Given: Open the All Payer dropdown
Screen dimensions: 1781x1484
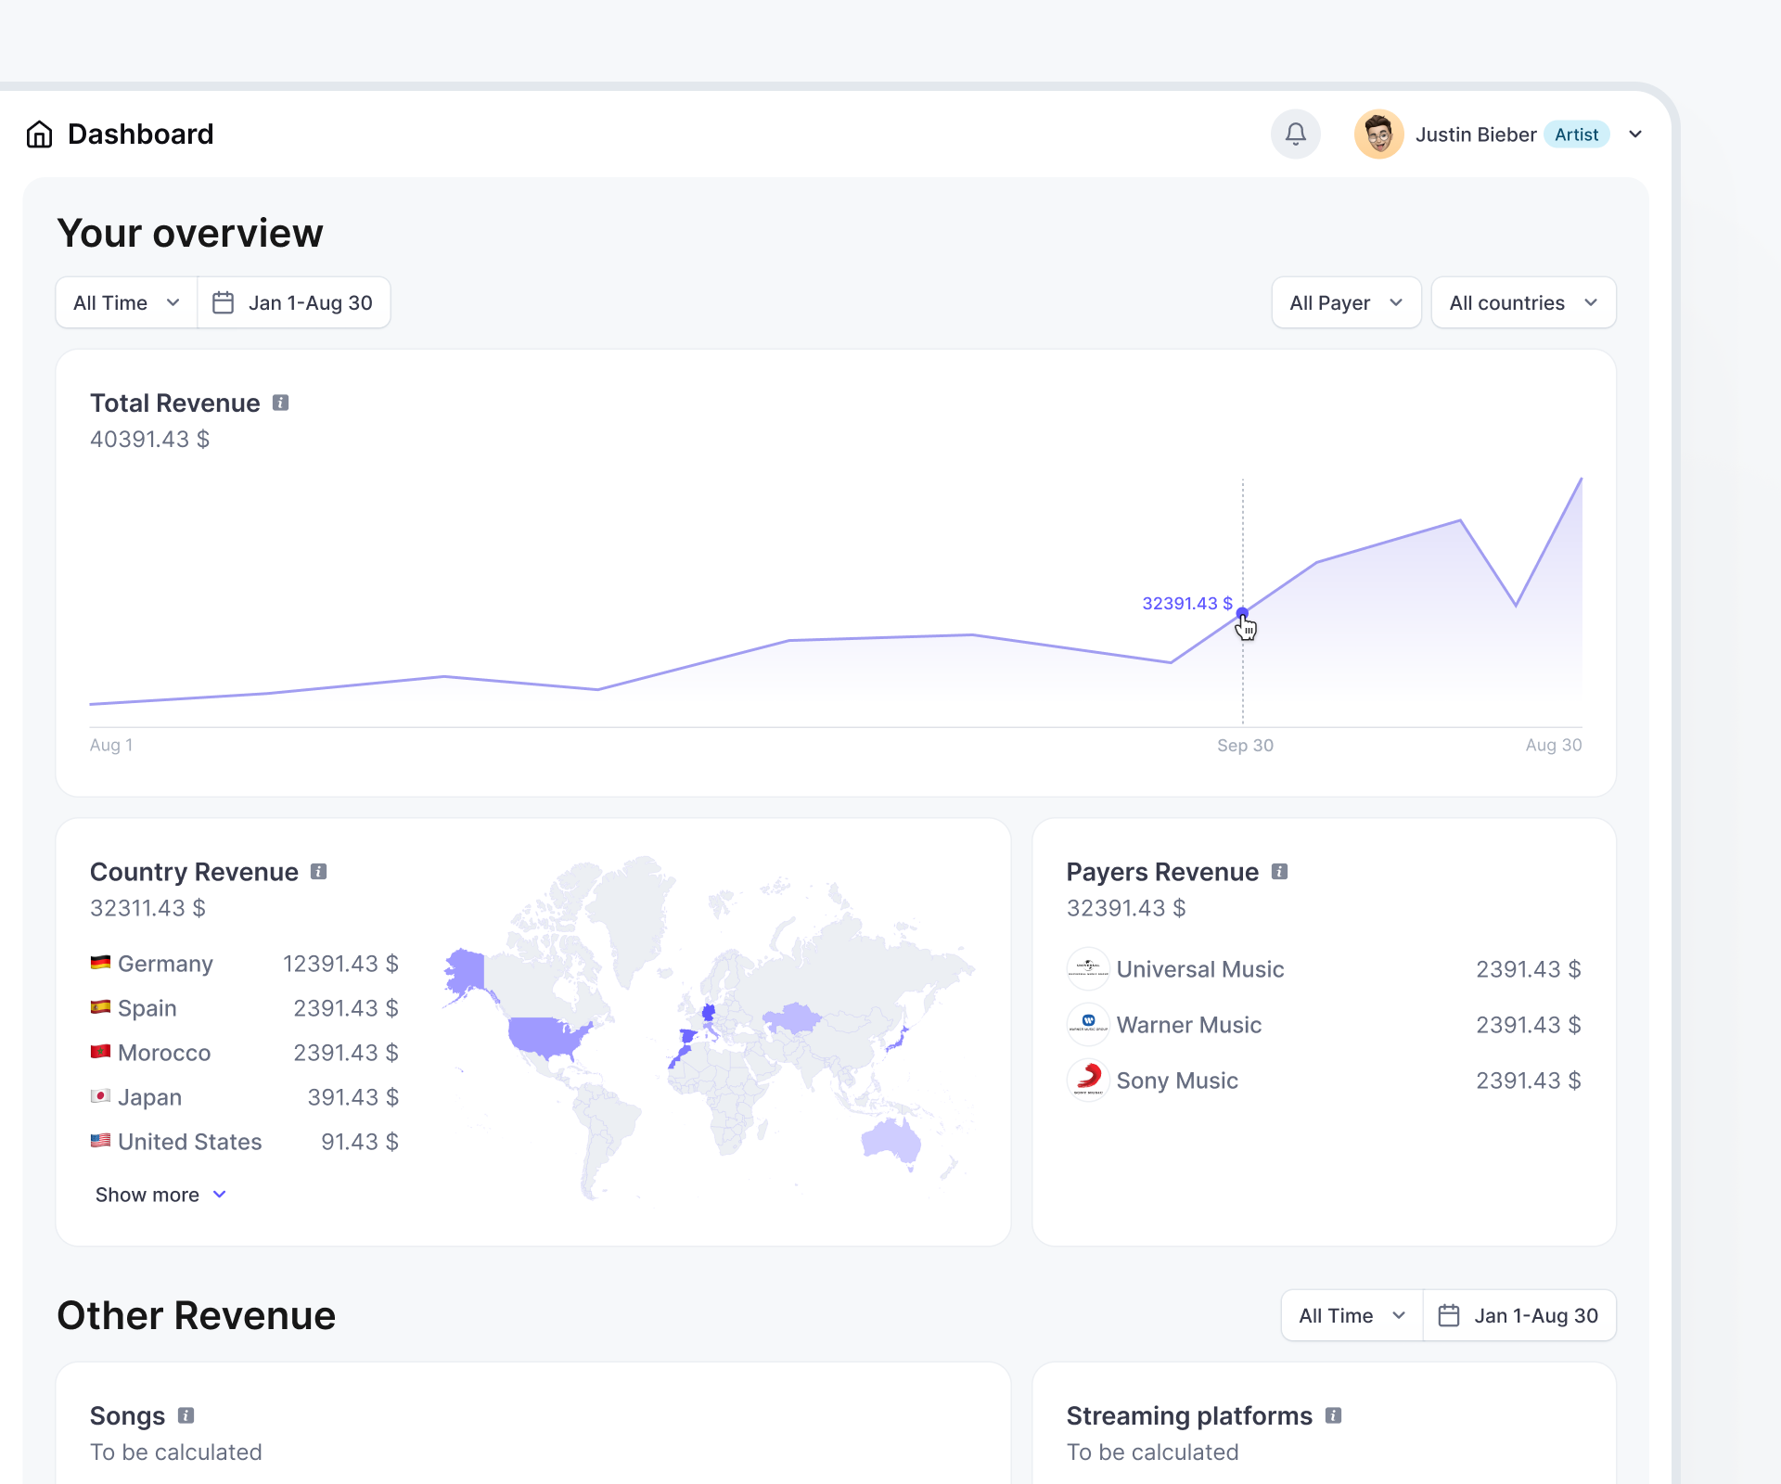Looking at the screenshot, I should click(x=1346, y=302).
